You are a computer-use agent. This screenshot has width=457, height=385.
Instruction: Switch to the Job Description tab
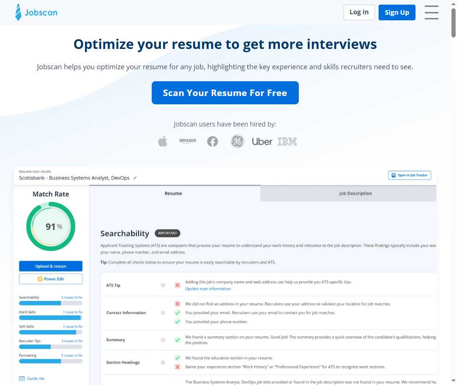pyautogui.click(x=355, y=193)
